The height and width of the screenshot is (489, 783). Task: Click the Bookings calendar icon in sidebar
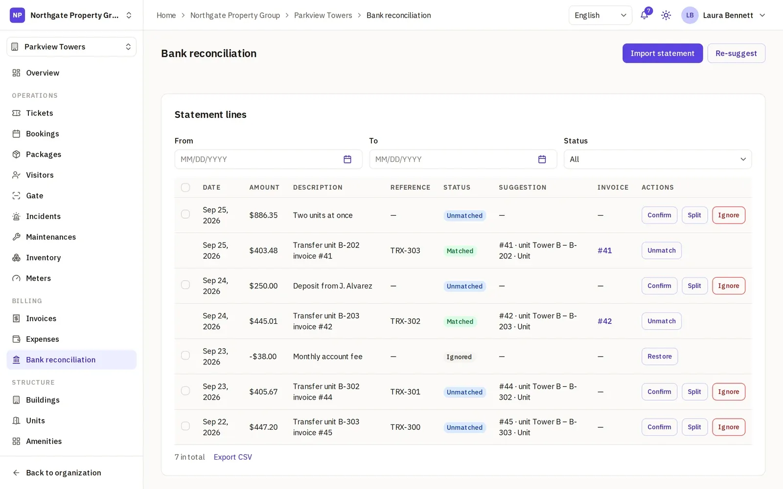(16, 133)
